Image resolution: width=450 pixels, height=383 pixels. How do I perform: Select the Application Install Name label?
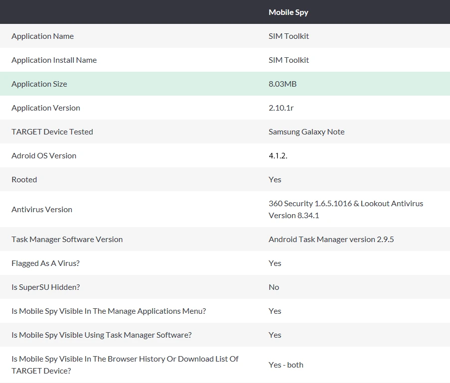54,60
